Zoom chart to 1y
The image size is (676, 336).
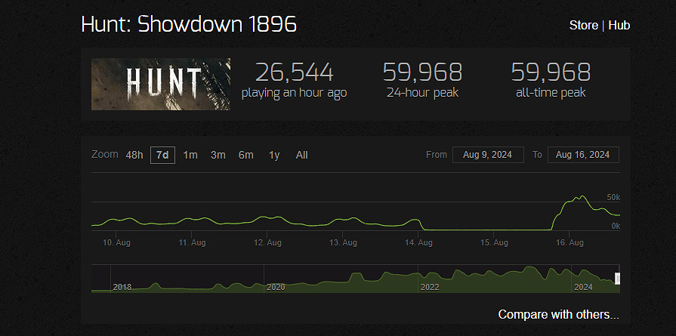point(274,155)
